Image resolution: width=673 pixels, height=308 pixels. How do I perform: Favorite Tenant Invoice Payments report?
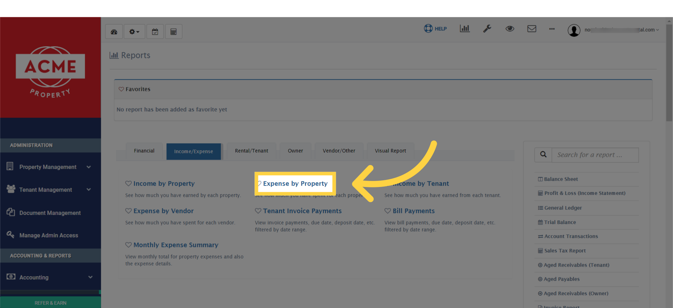point(258,211)
